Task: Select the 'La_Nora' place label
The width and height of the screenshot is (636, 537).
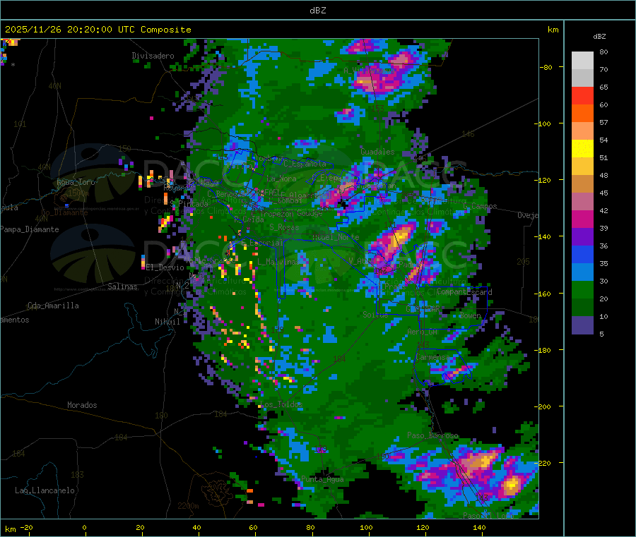Action: tap(281, 179)
